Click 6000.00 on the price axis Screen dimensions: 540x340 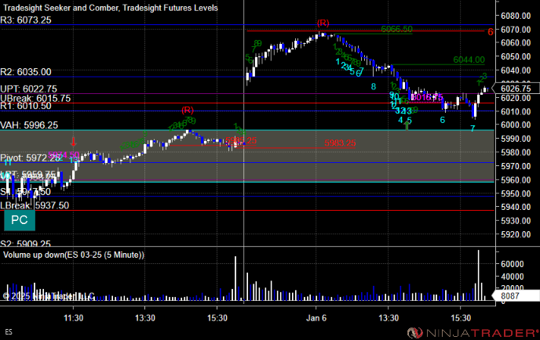coord(516,125)
